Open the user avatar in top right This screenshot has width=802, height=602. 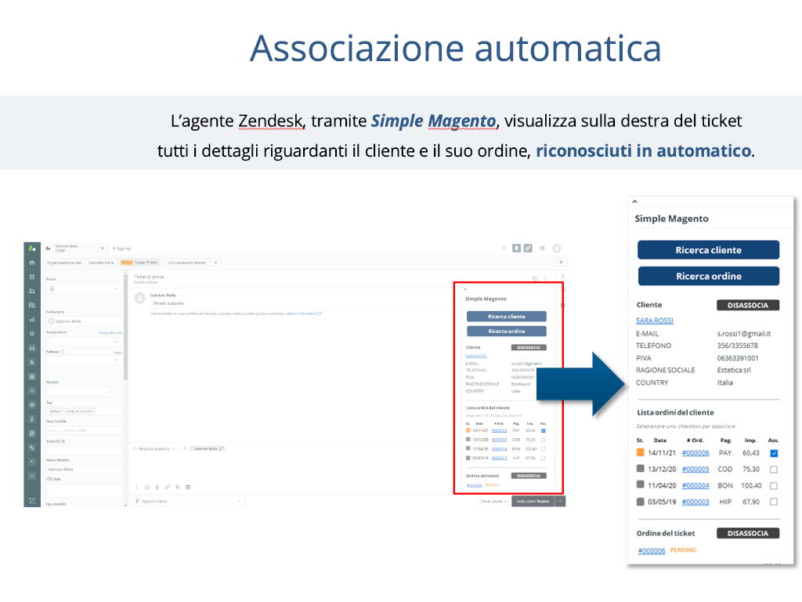point(556,248)
